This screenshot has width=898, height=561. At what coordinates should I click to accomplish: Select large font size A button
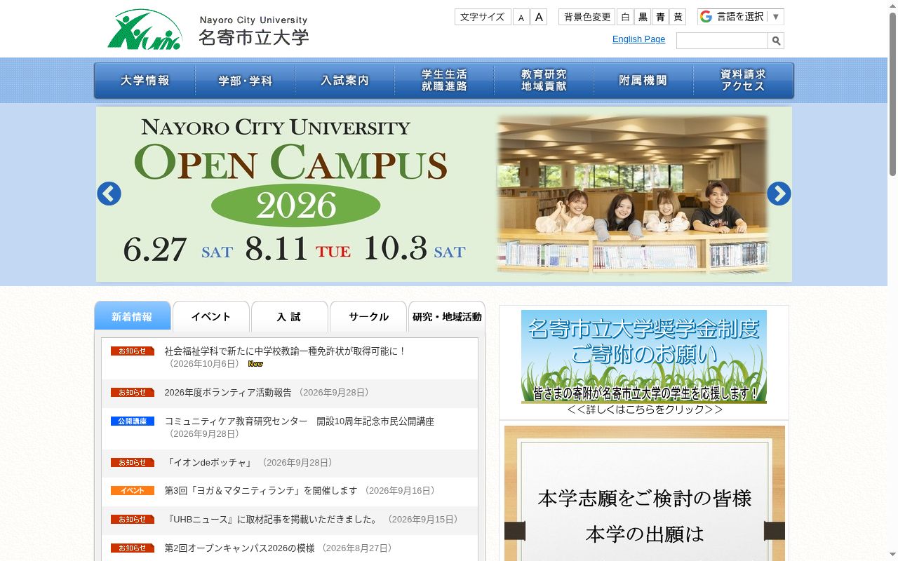539,17
